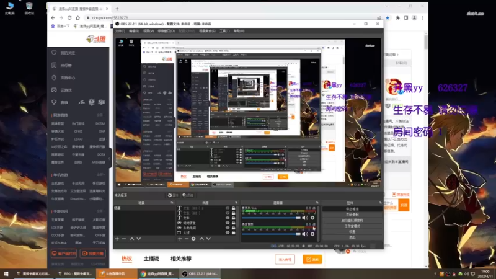
Task: Undock the 控件 panel via header icon
Action: (x=380, y=203)
